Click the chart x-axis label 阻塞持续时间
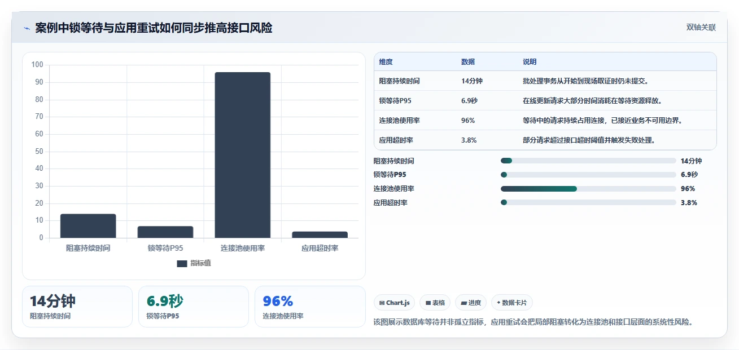739x350 pixels. tap(88, 248)
